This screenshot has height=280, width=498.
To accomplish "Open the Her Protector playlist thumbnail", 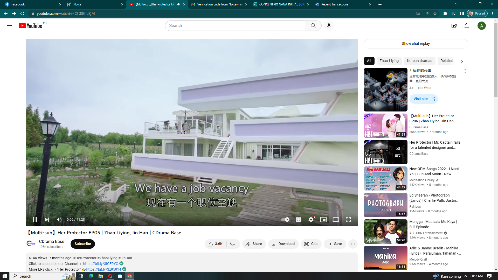I will coord(386,152).
